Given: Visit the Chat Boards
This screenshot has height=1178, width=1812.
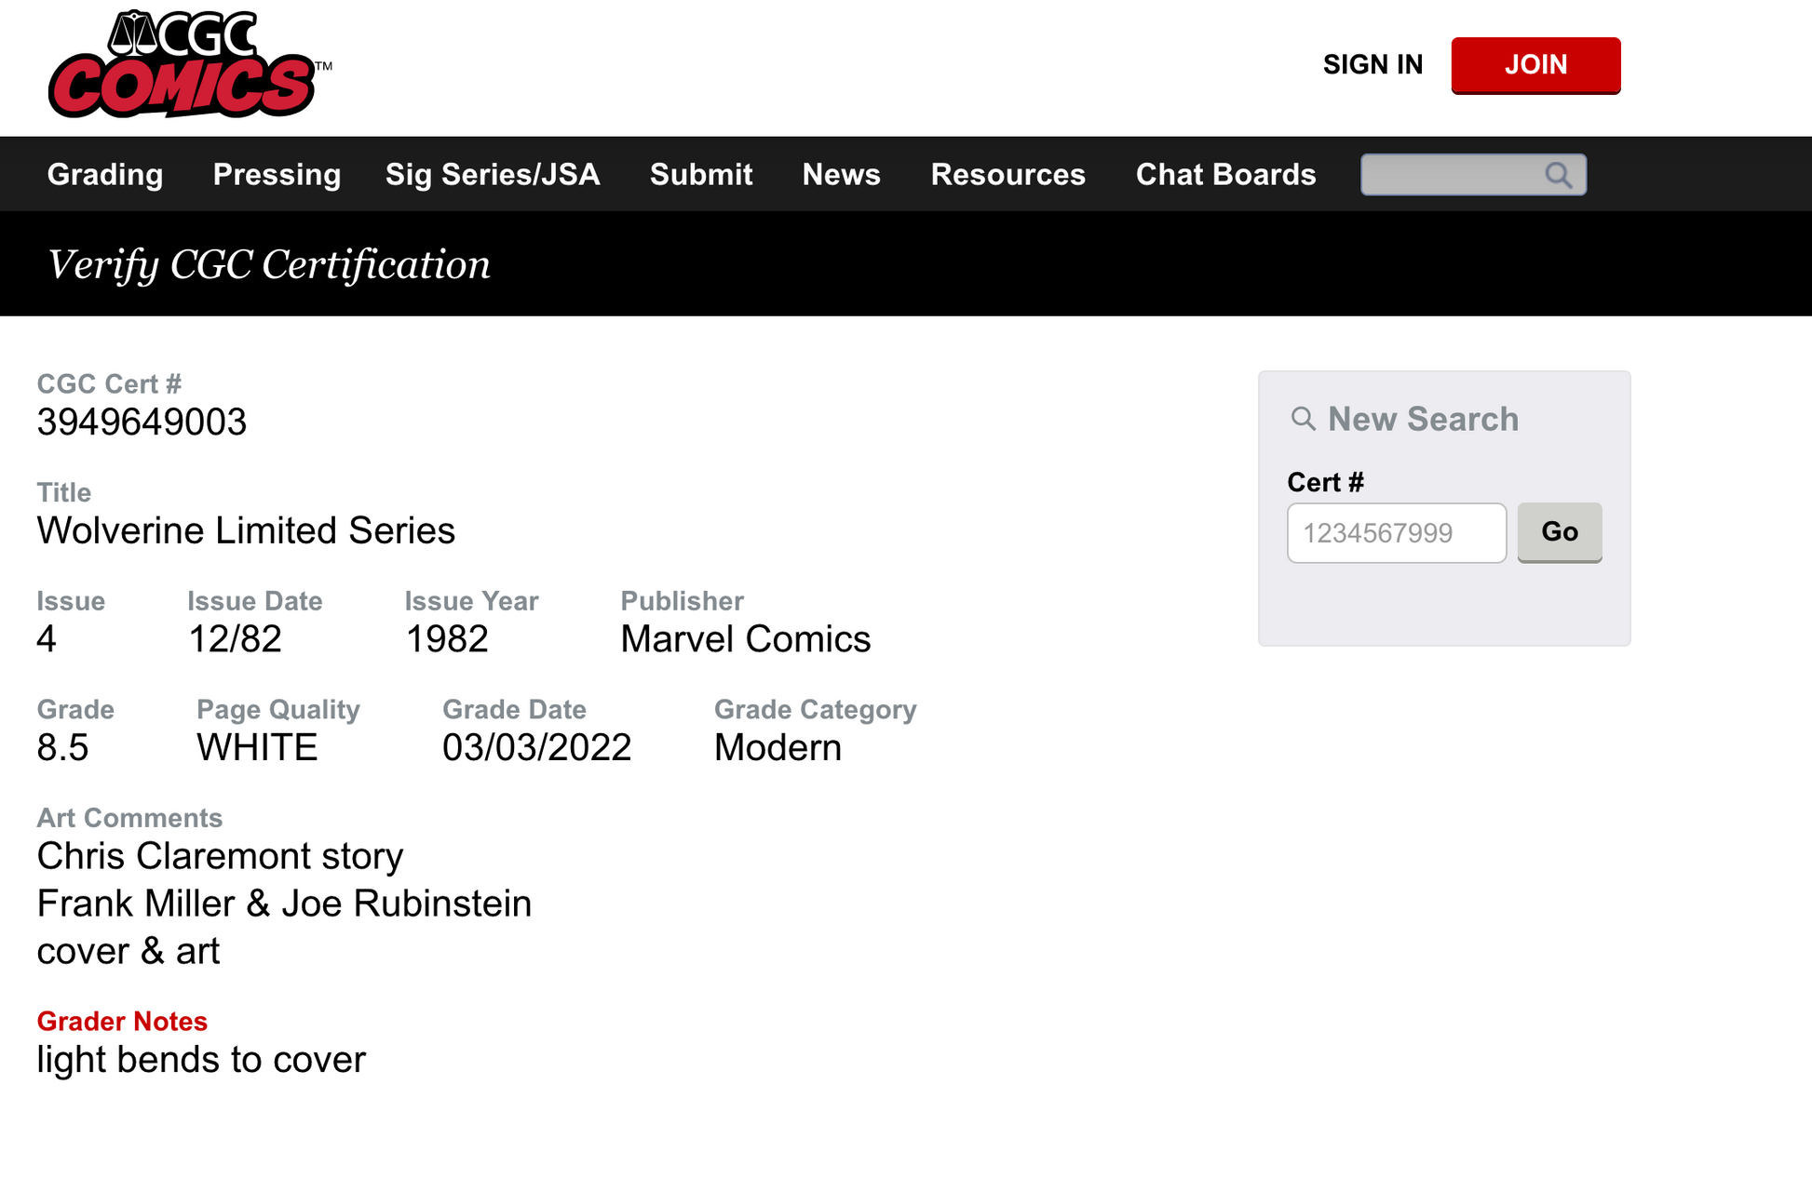Looking at the screenshot, I should [x=1225, y=175].
